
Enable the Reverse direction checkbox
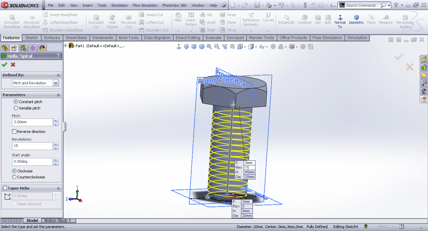click(x=14, y=132)
